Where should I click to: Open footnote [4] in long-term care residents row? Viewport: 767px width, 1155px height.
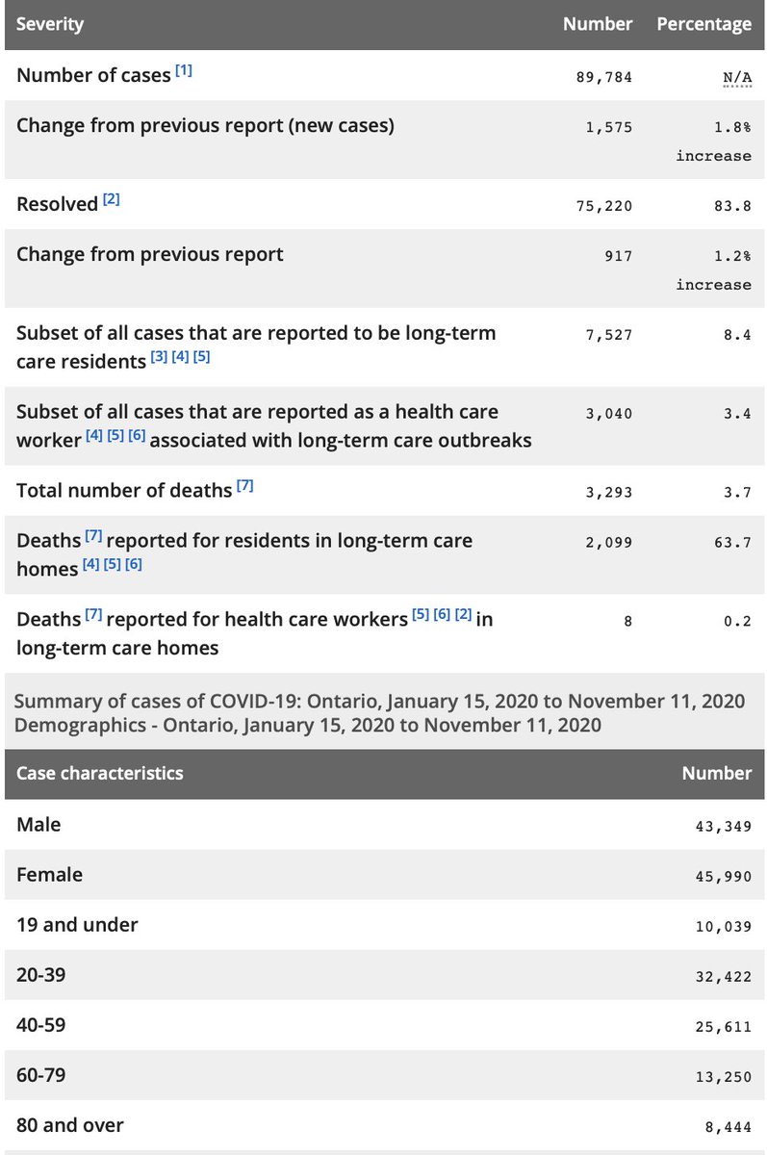[x=180, y=357]
